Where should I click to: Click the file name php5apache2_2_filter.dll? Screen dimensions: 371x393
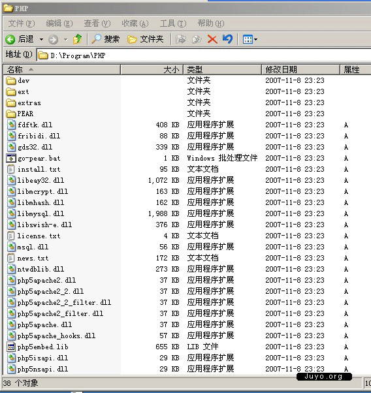pyautogui.click(x=64, y=302)
